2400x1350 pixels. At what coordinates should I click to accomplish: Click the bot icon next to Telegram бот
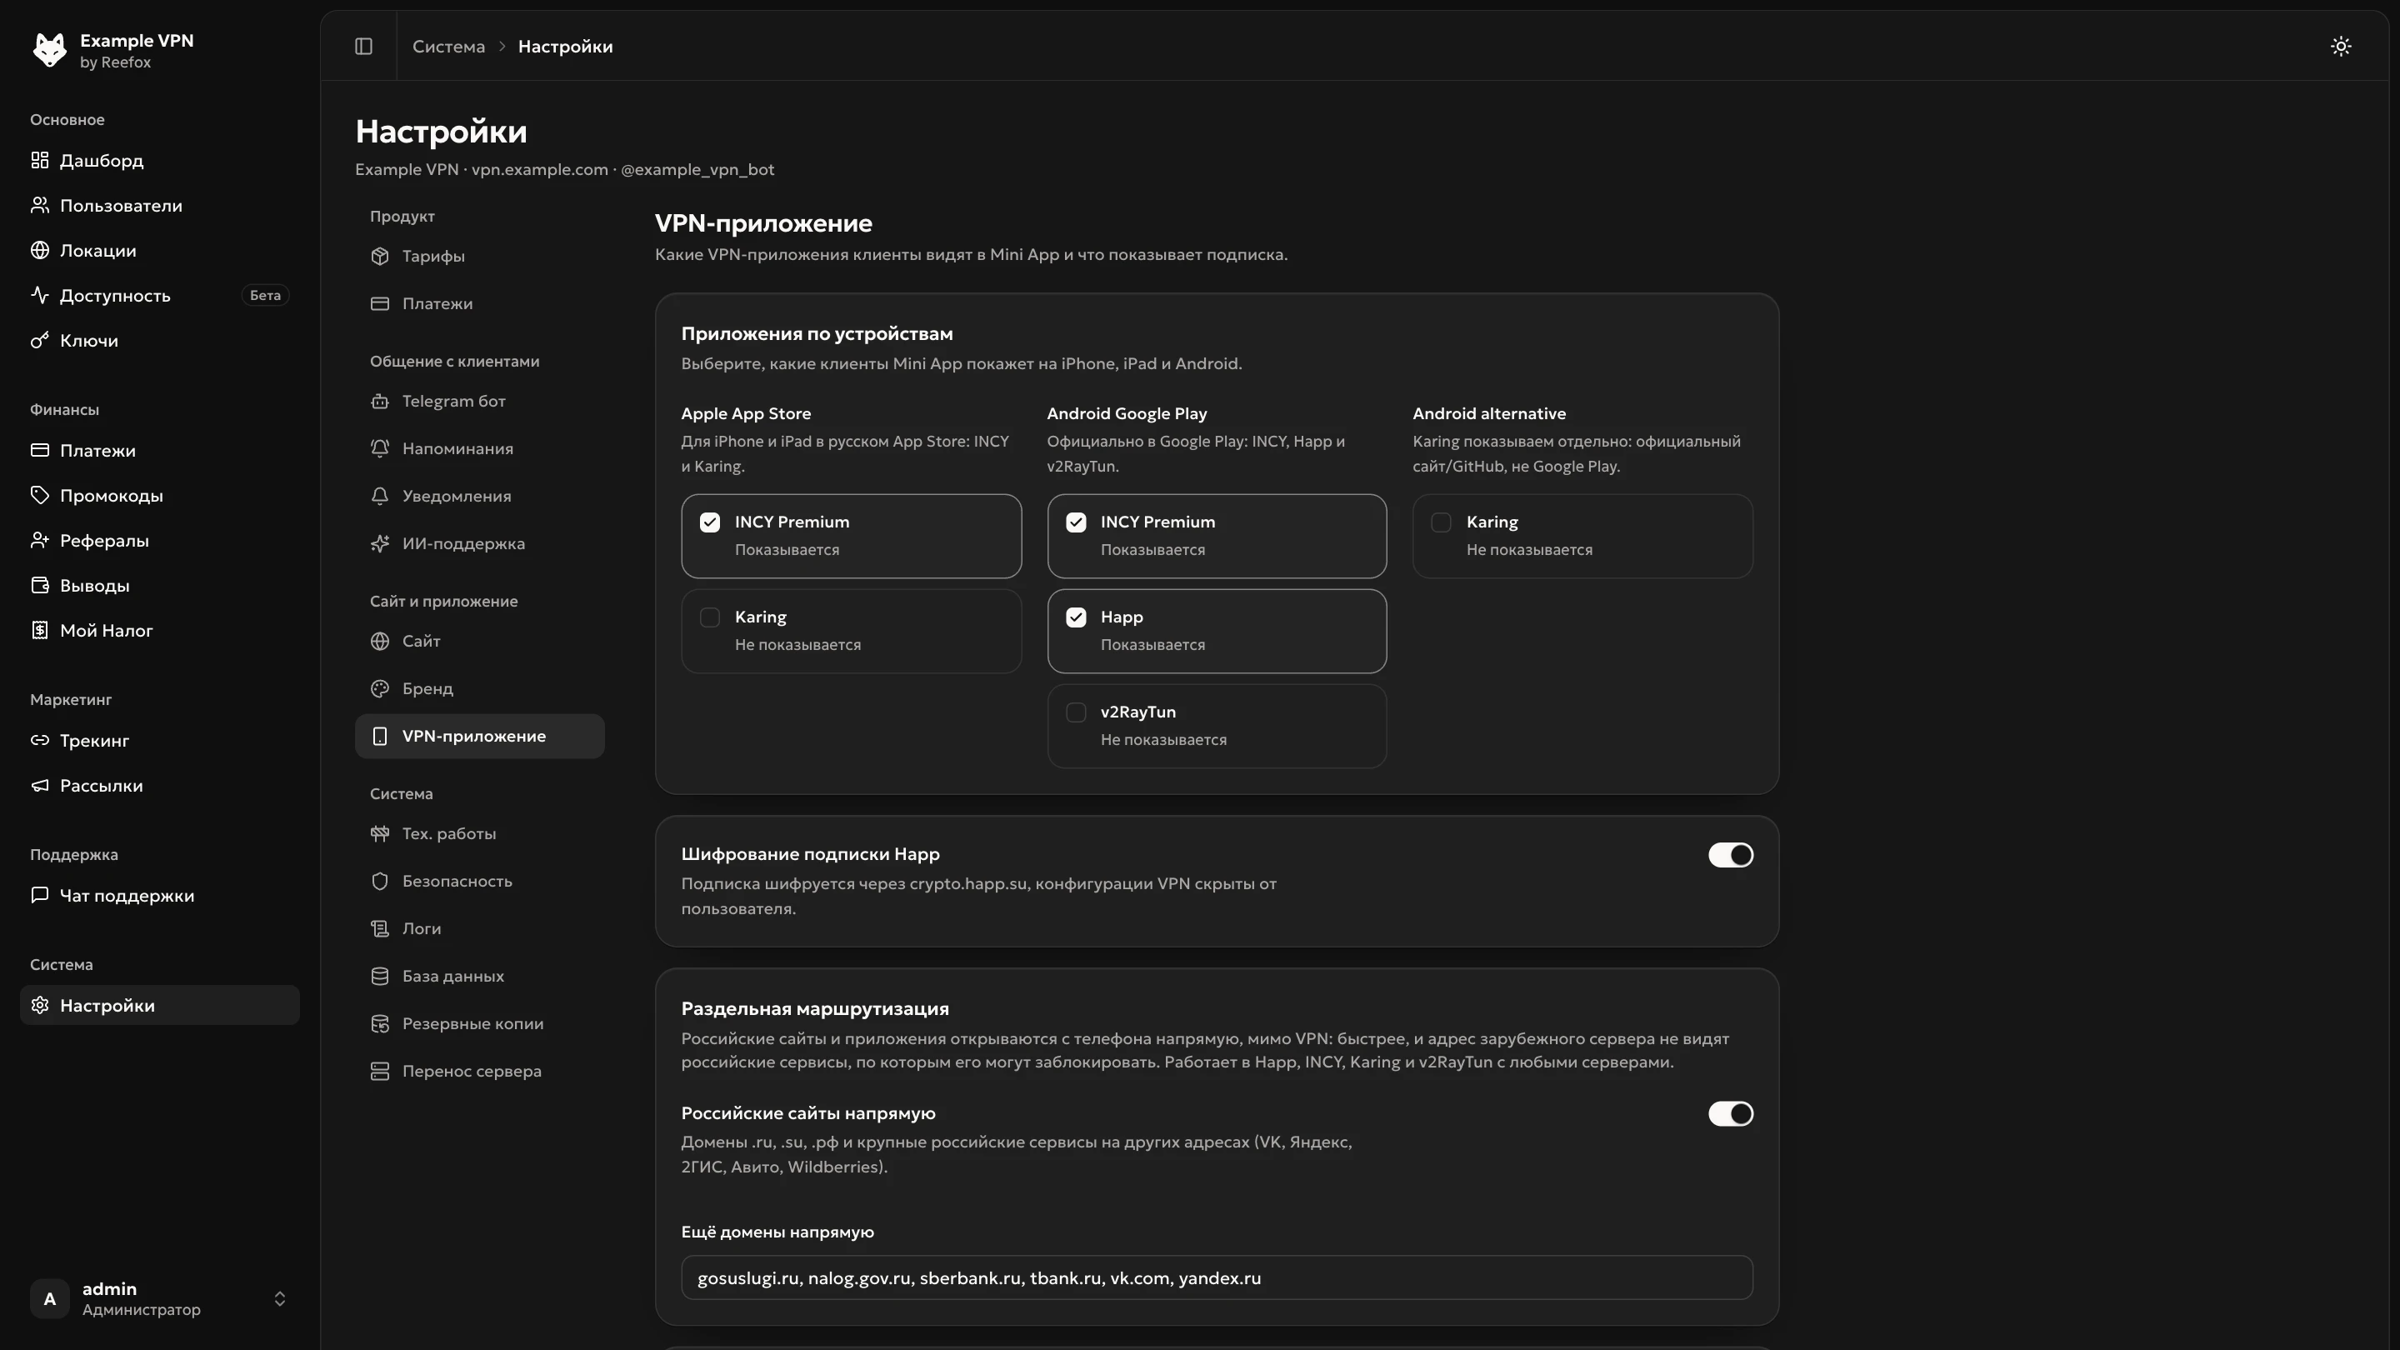pos(379,402)
